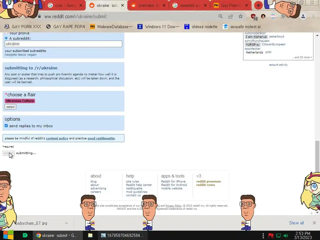
Task: Choose 'vegan' subscribed subreddit suggestion
Action: pyautogui.click(x=32, y=54)
